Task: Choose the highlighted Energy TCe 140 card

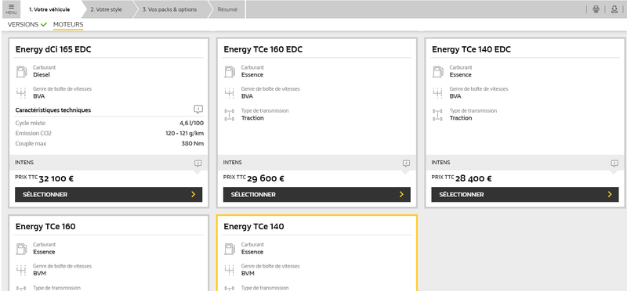Action: [x=317, y=253]
